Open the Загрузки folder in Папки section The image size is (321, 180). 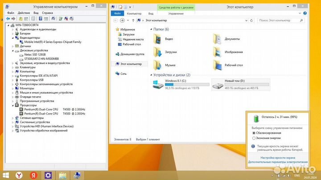pos(165,52)
